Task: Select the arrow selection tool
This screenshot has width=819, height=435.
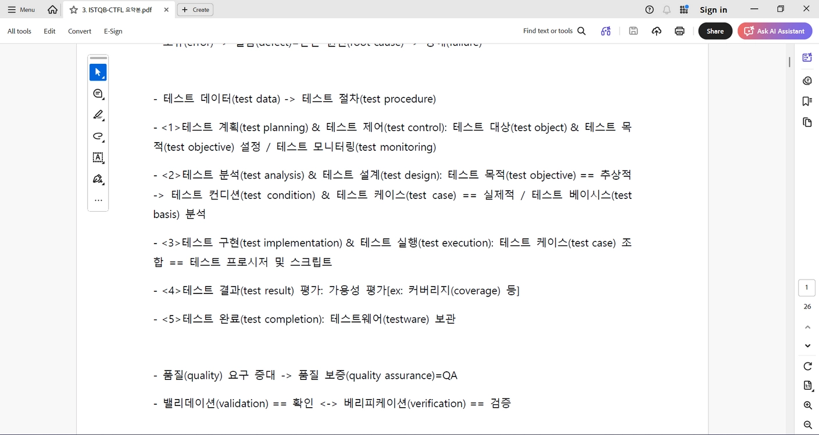Action: click(x=98, y=72)
